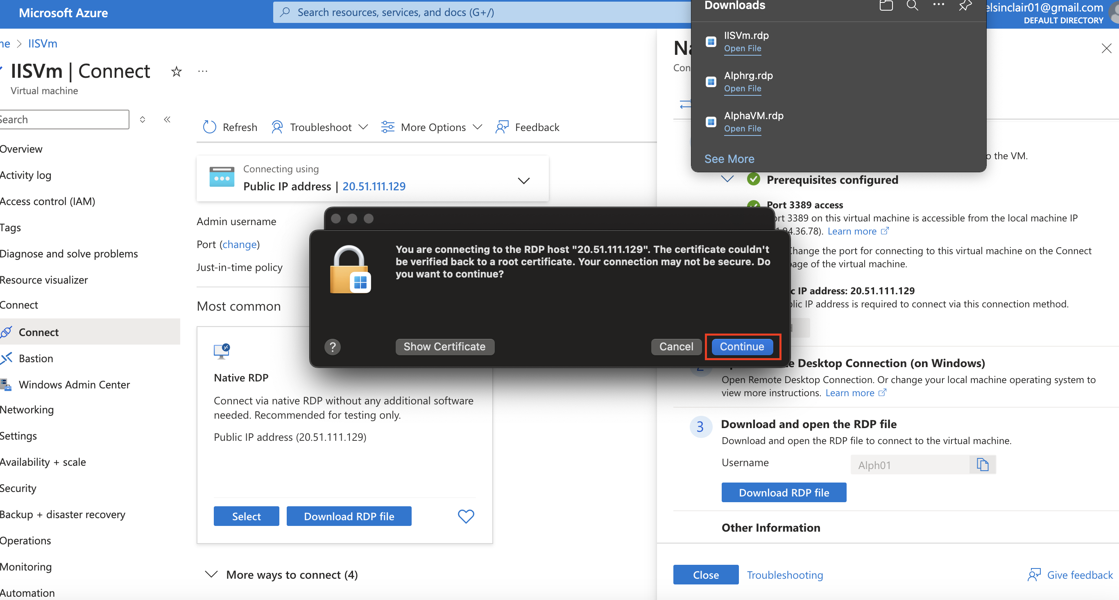Open IISVm.rdp from Downloads list
Image resolution: width=1119 pixels, height=600 pixels.
742,48
